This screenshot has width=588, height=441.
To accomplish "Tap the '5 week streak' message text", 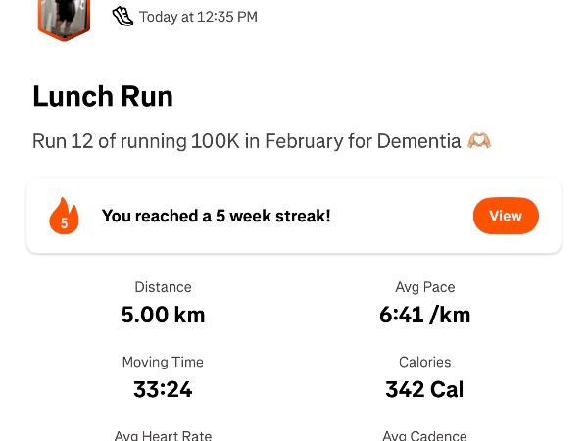I will pyautogui.click(x=217, y=216).
